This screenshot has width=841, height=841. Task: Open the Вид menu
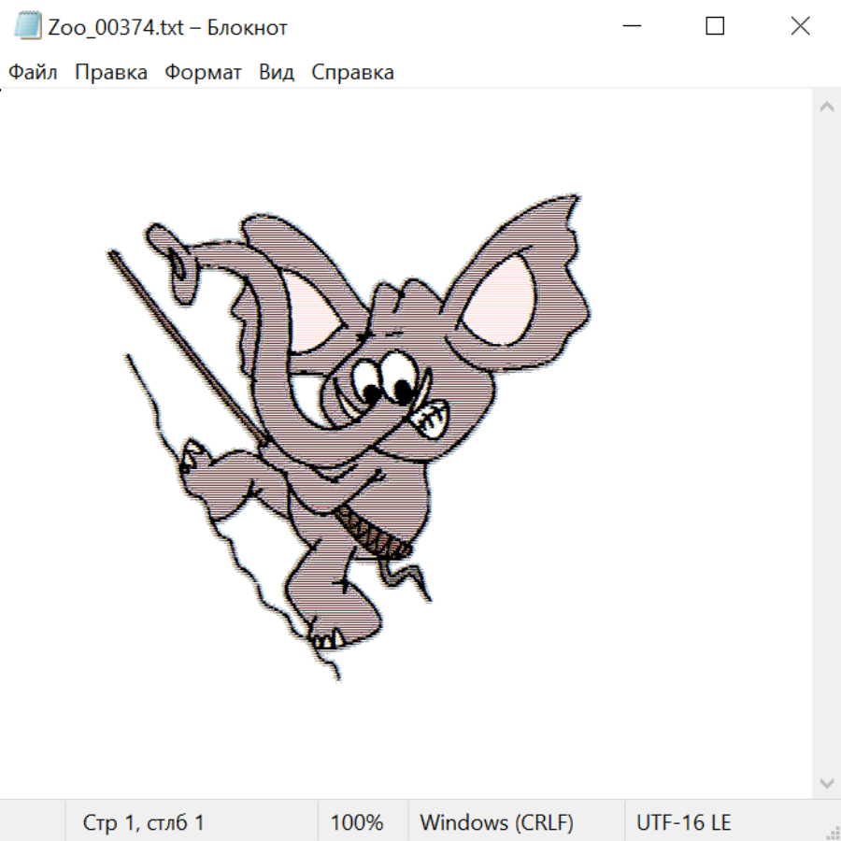click(277, 73)
